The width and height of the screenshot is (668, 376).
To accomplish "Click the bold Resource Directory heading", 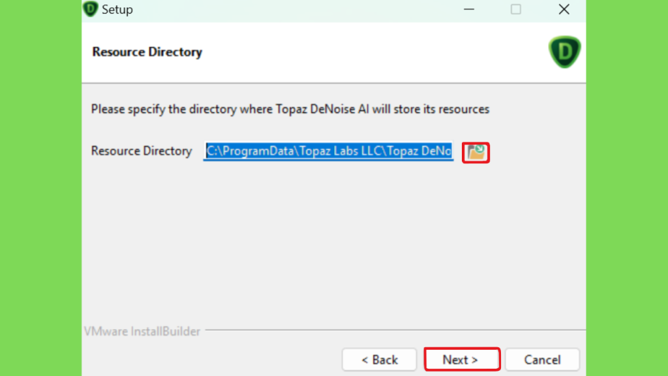I will [x=147, y=52].
